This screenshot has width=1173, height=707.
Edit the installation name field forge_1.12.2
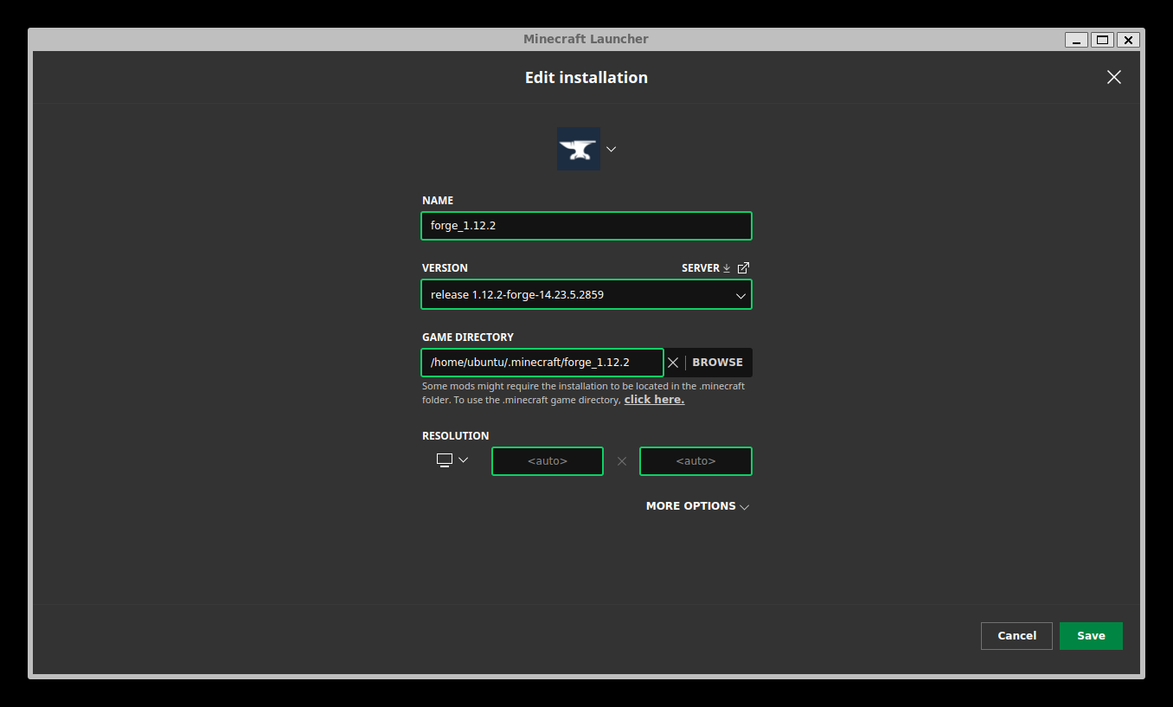click(x=586, y=226)
